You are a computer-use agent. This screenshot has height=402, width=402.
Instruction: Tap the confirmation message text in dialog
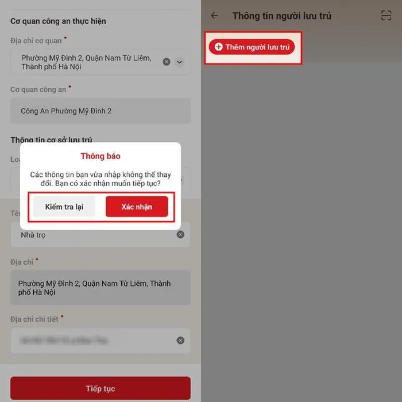(100, 179)
